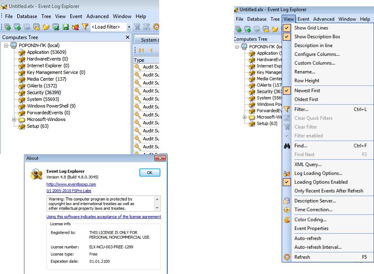The width and height of the screenshot is (374, 274).
Task: Uncheck Show Grid Lines in View menu
Action: click(328, 28)
